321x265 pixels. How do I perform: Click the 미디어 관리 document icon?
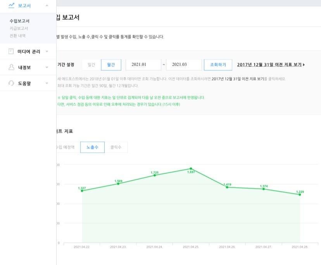coord(11,51)
